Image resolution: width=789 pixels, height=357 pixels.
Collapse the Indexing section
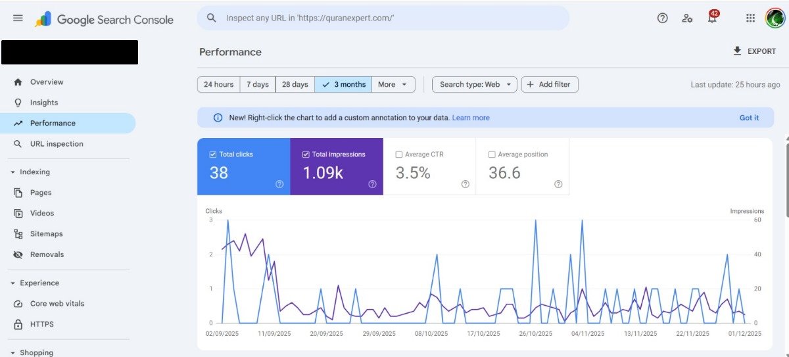[x=13, y=172]
